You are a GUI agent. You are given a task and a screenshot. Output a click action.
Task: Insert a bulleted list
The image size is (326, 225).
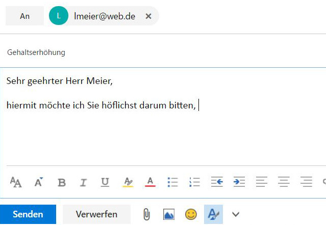[172, 182]
